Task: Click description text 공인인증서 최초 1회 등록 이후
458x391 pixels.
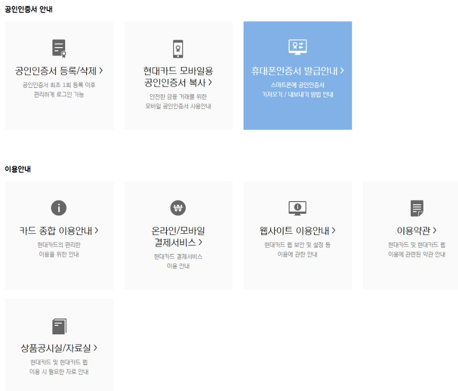Action: coord(59,85)
